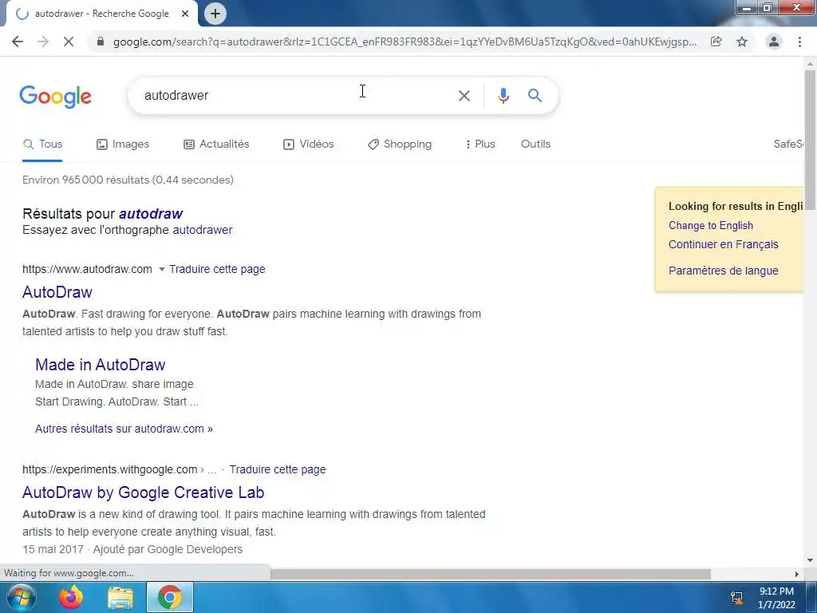Click the scroll down arrow of the page

point(810,560)
